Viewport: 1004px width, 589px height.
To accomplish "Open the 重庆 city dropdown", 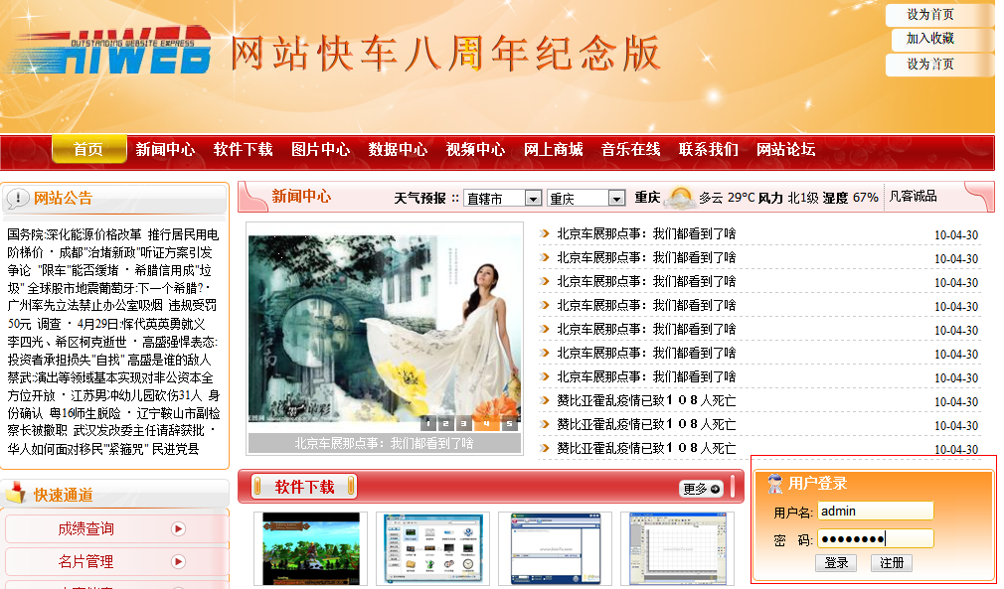I will click(586, 197).
